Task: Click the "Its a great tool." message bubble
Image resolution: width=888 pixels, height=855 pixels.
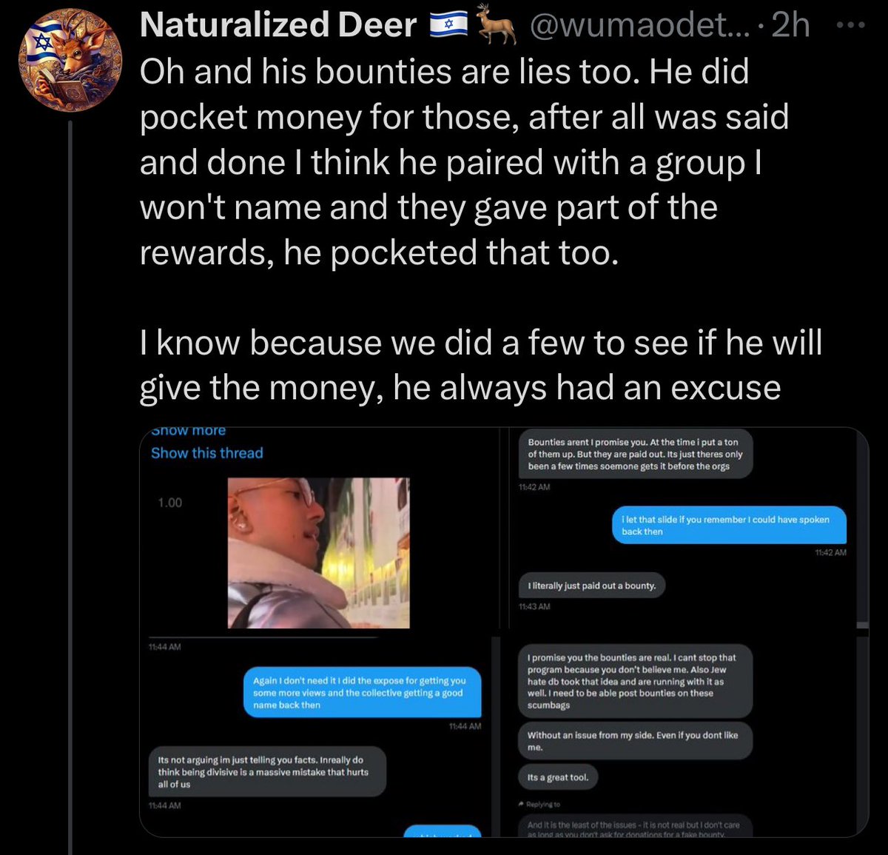Action: point(558,777)
